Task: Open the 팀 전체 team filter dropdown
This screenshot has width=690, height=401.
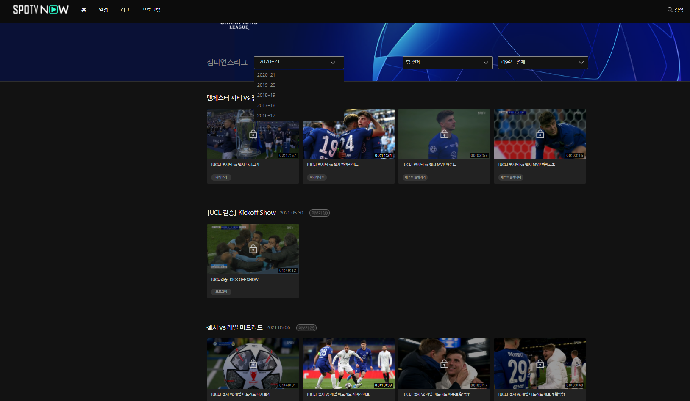Action: click(448, 63)
